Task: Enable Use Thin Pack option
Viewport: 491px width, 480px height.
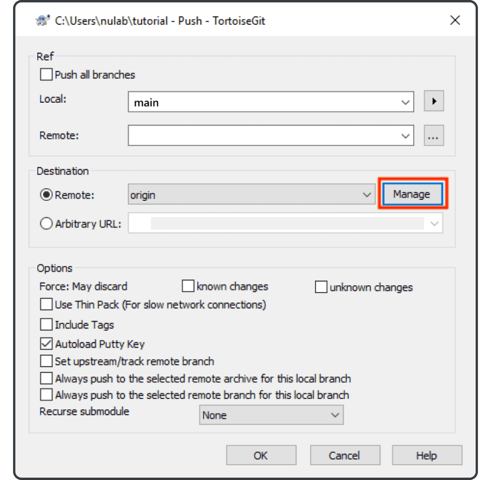Action: 46,305
